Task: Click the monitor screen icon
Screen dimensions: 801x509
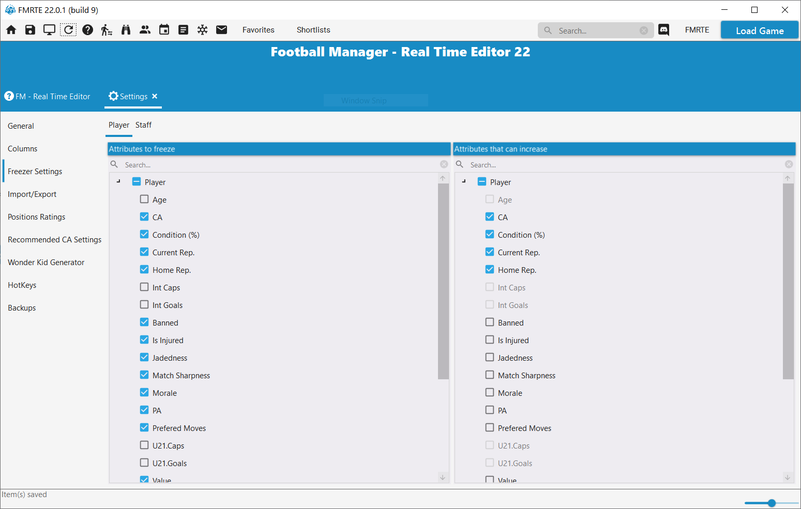Action: (x=49, y=30)
